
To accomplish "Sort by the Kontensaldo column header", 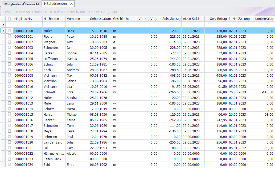I will click(x=264, y=19).
